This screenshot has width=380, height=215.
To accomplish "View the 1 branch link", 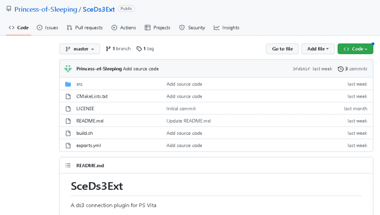I will 118,49.
